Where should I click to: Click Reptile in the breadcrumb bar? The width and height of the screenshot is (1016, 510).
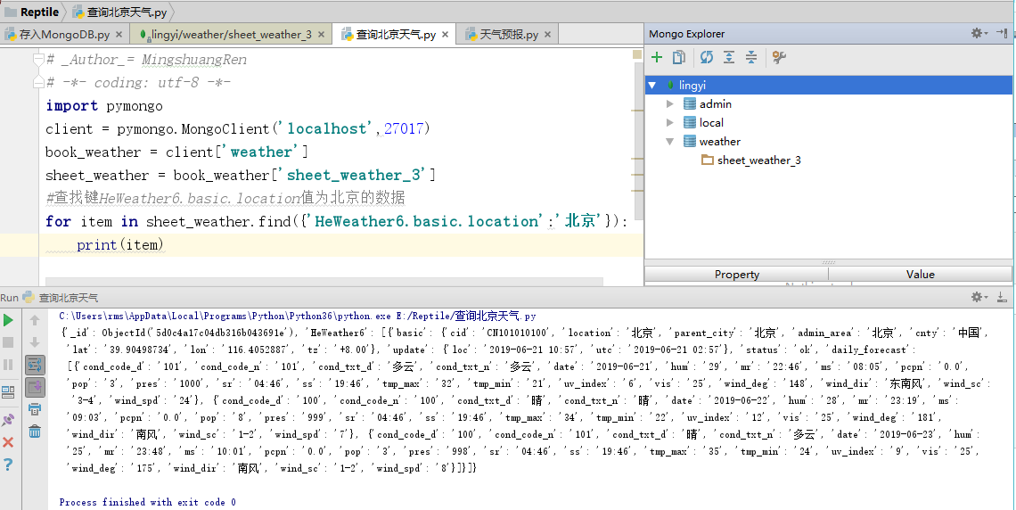pos(39,12)
